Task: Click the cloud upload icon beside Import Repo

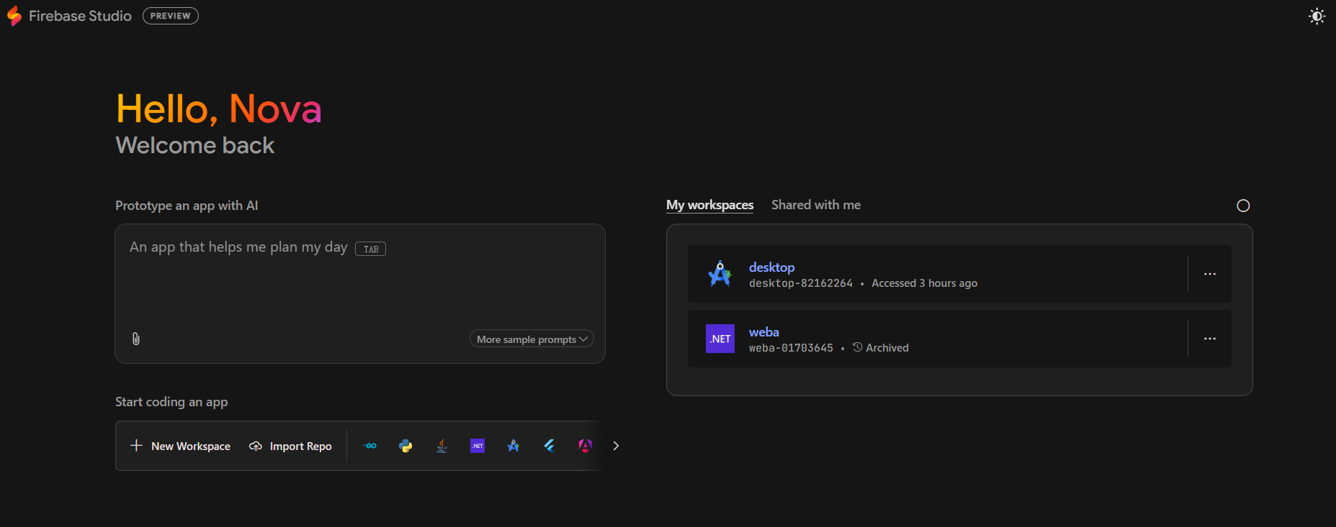Action: coord(255,446)
